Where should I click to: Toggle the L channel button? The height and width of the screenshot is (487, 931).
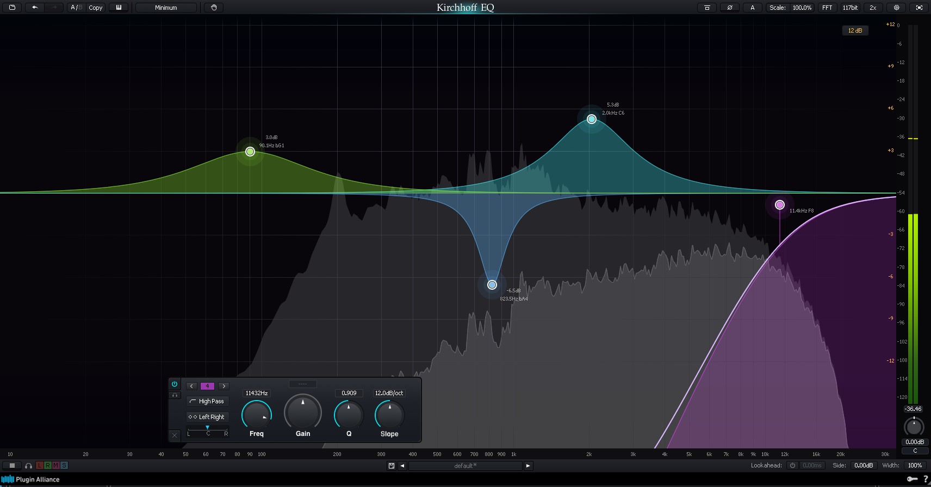coord(40,465)
